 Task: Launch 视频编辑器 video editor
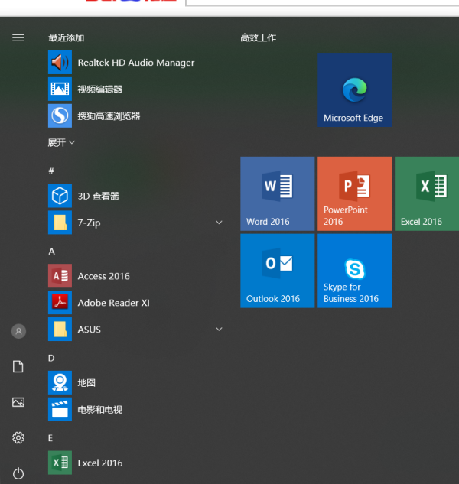[99, 89]
